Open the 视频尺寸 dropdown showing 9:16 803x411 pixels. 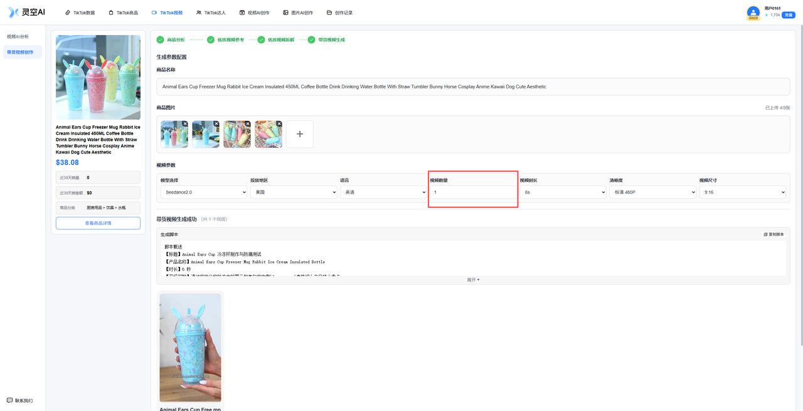(x=743, y=192)
